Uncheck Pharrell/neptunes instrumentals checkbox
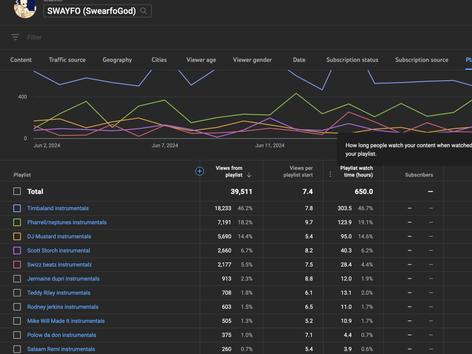472x354 pixels. [x=17, y=222]
